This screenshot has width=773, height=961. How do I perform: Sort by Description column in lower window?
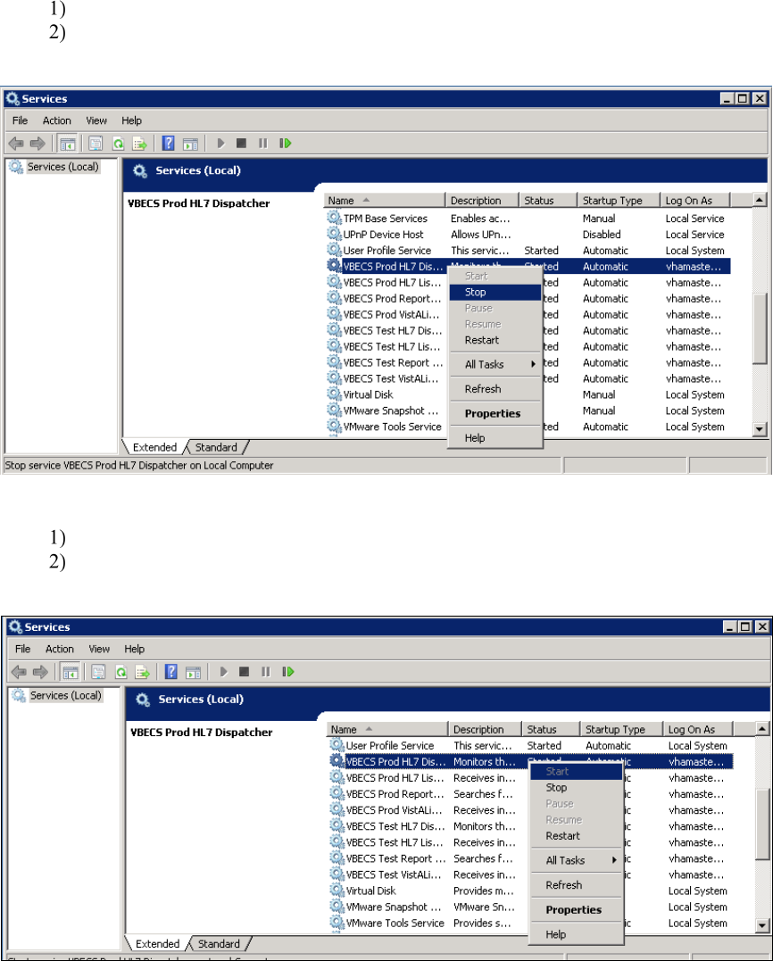(x=485, y=729)
